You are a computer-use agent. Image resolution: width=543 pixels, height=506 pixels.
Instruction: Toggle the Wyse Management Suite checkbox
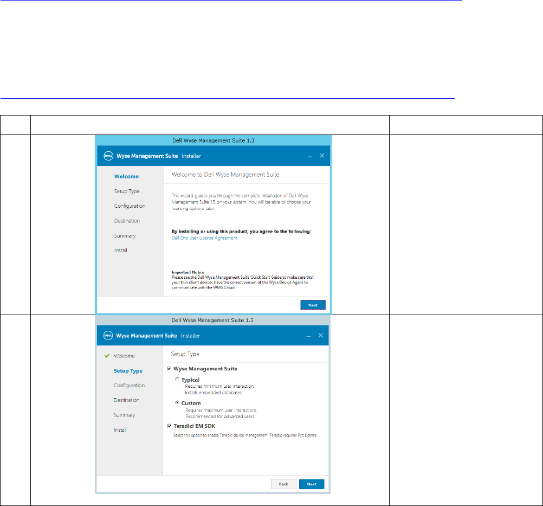pyautogui.click(x=169, y=368)
